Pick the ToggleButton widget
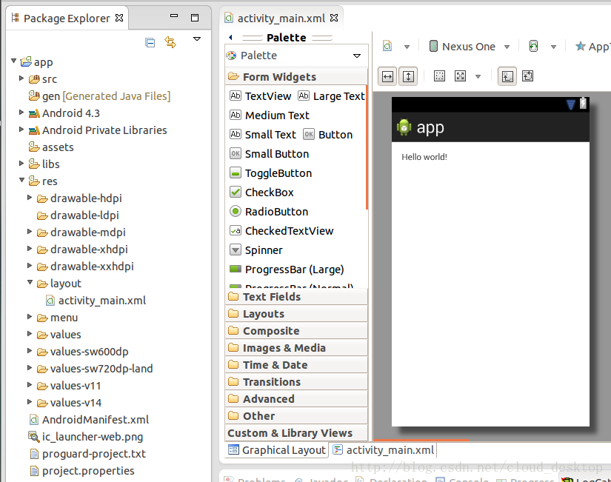Image resolution: width=611 pixels, height=482 pixels. tap(271, 173)
